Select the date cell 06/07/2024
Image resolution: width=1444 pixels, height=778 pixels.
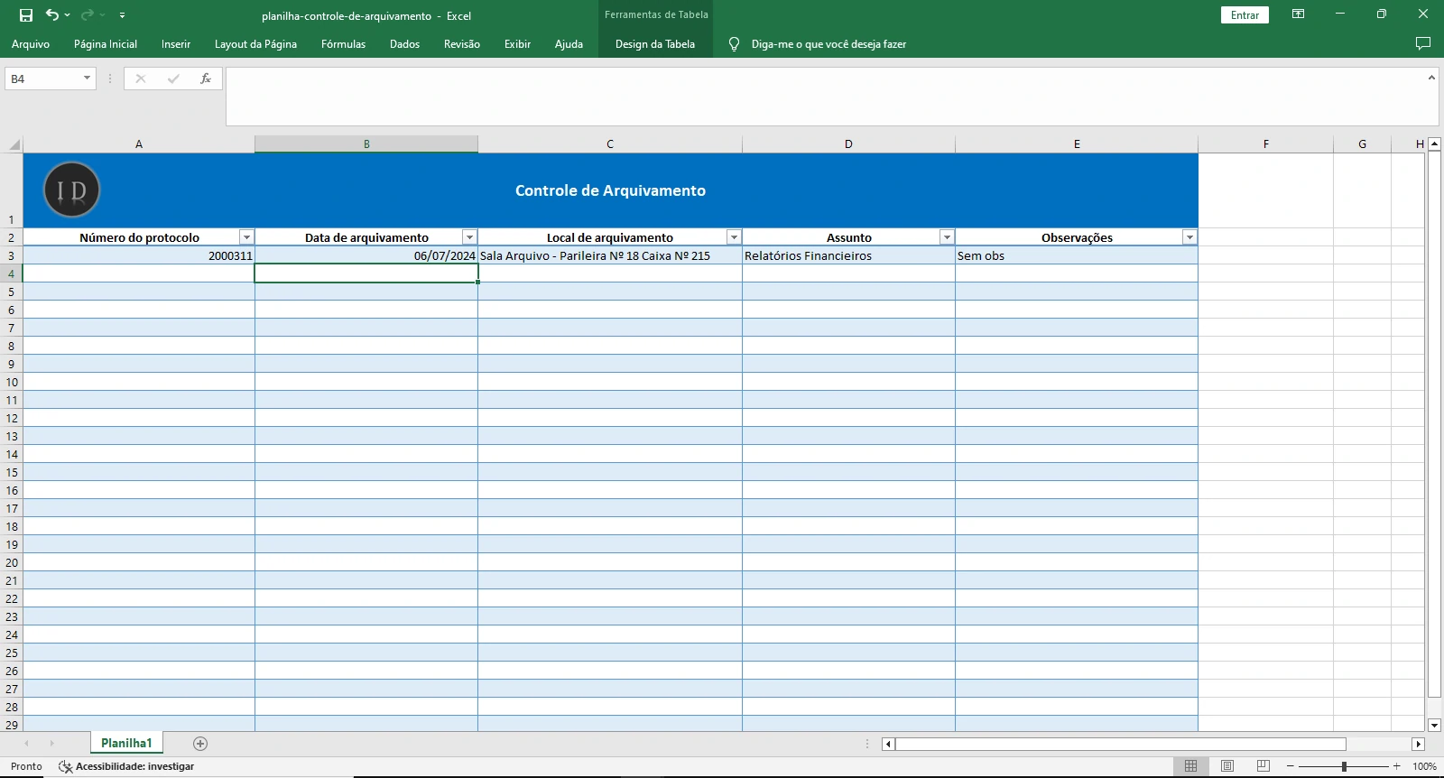pyautogui.click(x=366, y=255)
